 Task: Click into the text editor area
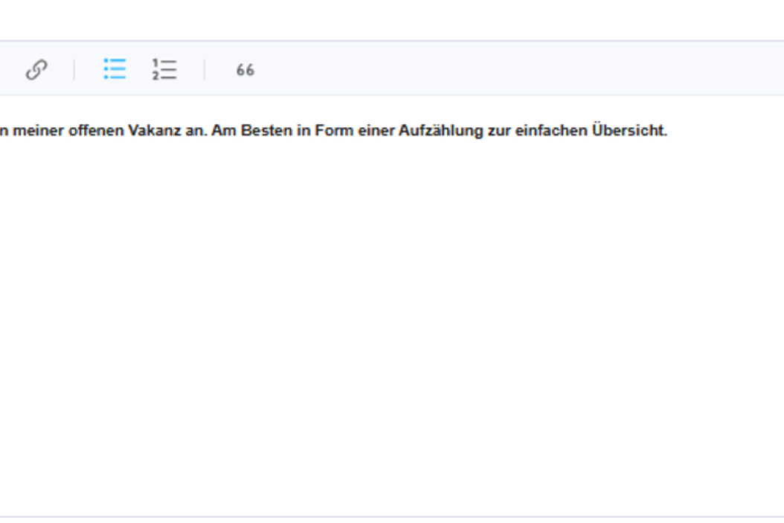coord(392,306)
